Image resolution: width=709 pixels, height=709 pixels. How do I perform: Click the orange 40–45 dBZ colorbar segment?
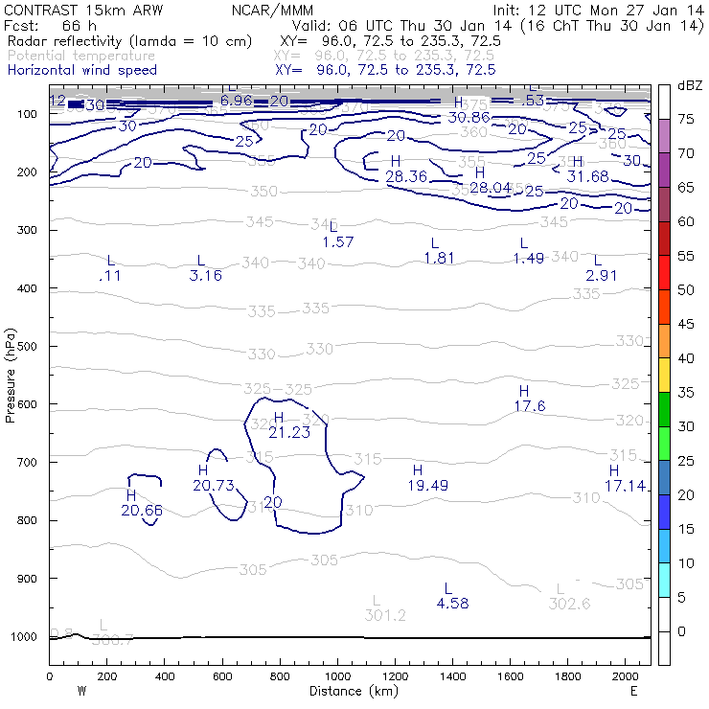(664, 341)
